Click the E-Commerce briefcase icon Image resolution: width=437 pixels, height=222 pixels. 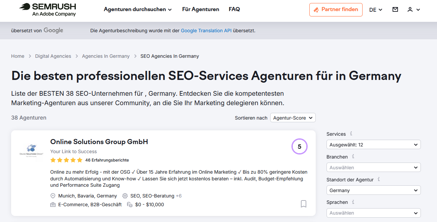pyautogui.click(x=53, y=205)
